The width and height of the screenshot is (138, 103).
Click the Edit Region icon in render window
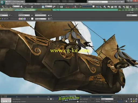click(x=10, y=15)
